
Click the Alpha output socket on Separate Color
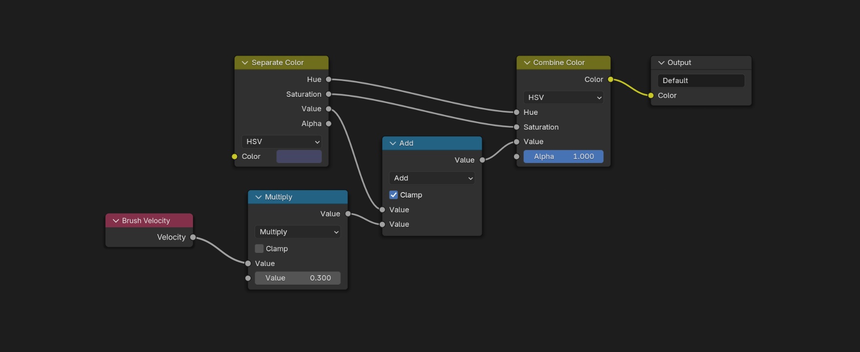(x=328, y=124)
